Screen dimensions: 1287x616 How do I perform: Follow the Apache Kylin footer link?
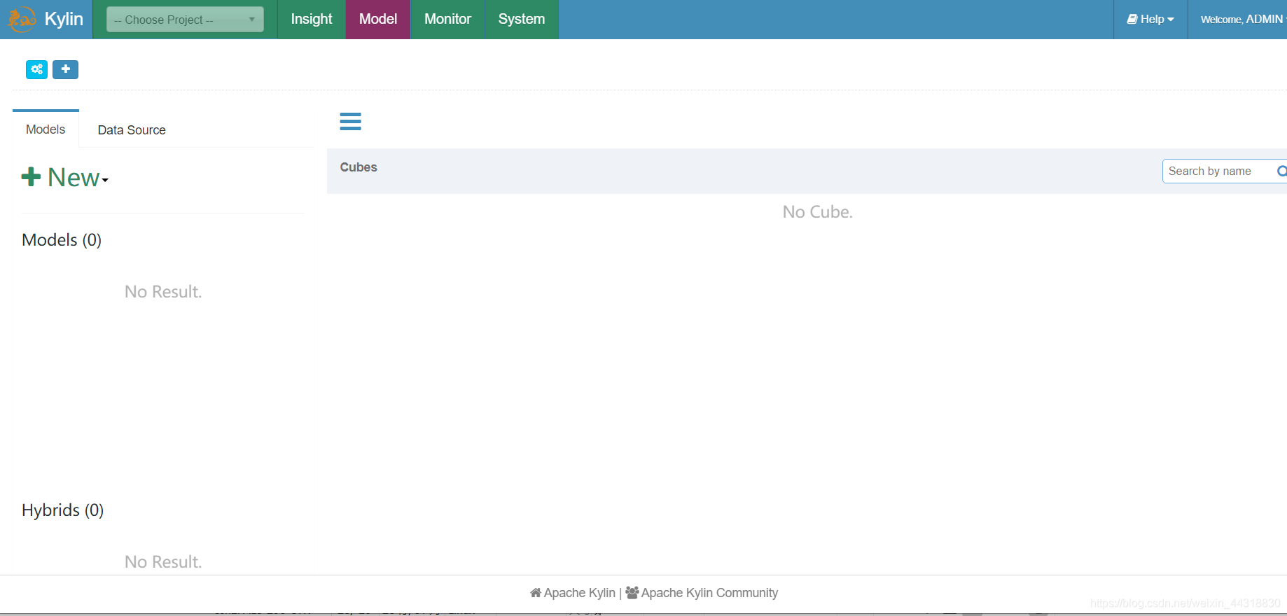pyautogui.click(x=573, y=593)
